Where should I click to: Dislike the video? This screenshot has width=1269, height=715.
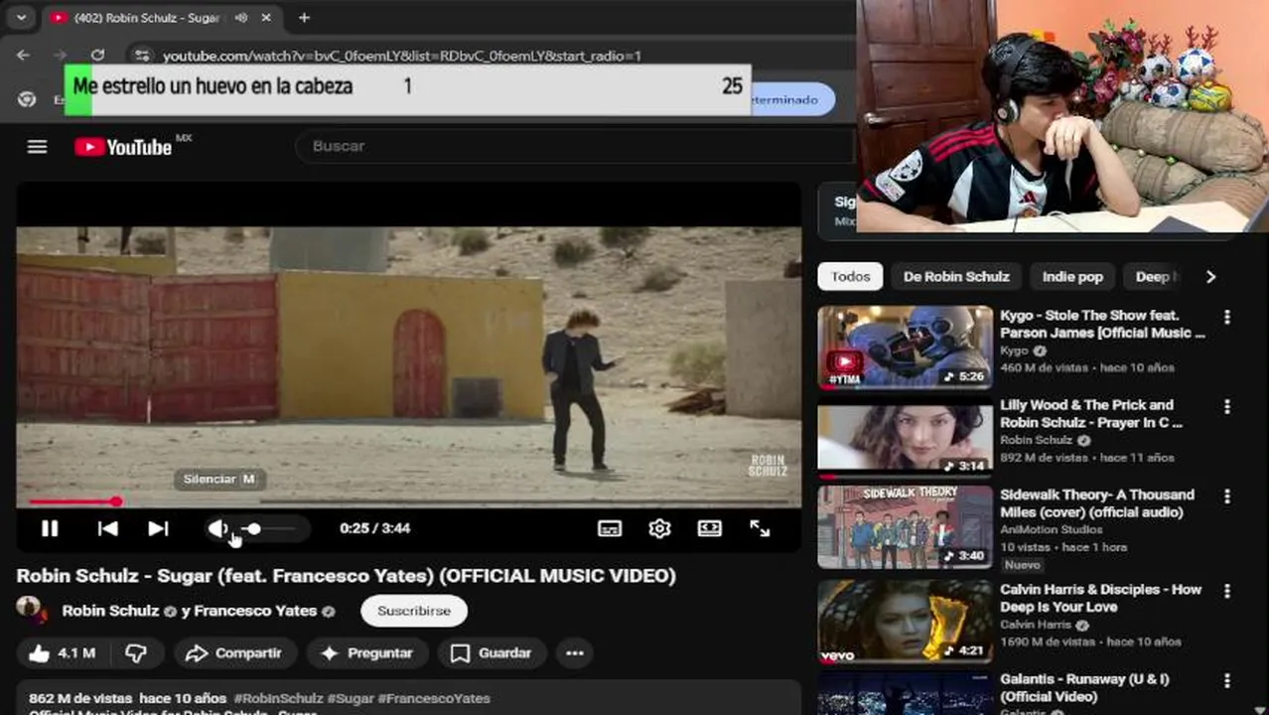tap(136, 652)
